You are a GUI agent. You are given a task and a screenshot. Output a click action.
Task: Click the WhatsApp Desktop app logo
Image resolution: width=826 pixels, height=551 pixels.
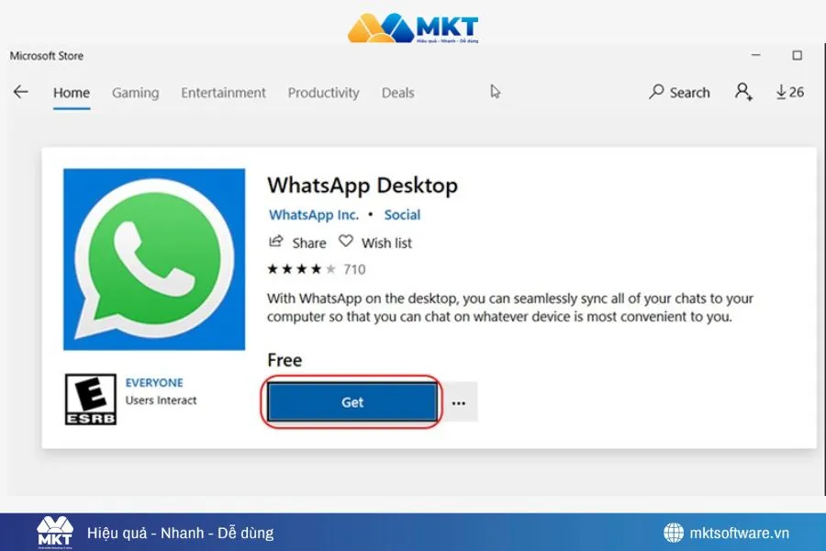[154, 259]
